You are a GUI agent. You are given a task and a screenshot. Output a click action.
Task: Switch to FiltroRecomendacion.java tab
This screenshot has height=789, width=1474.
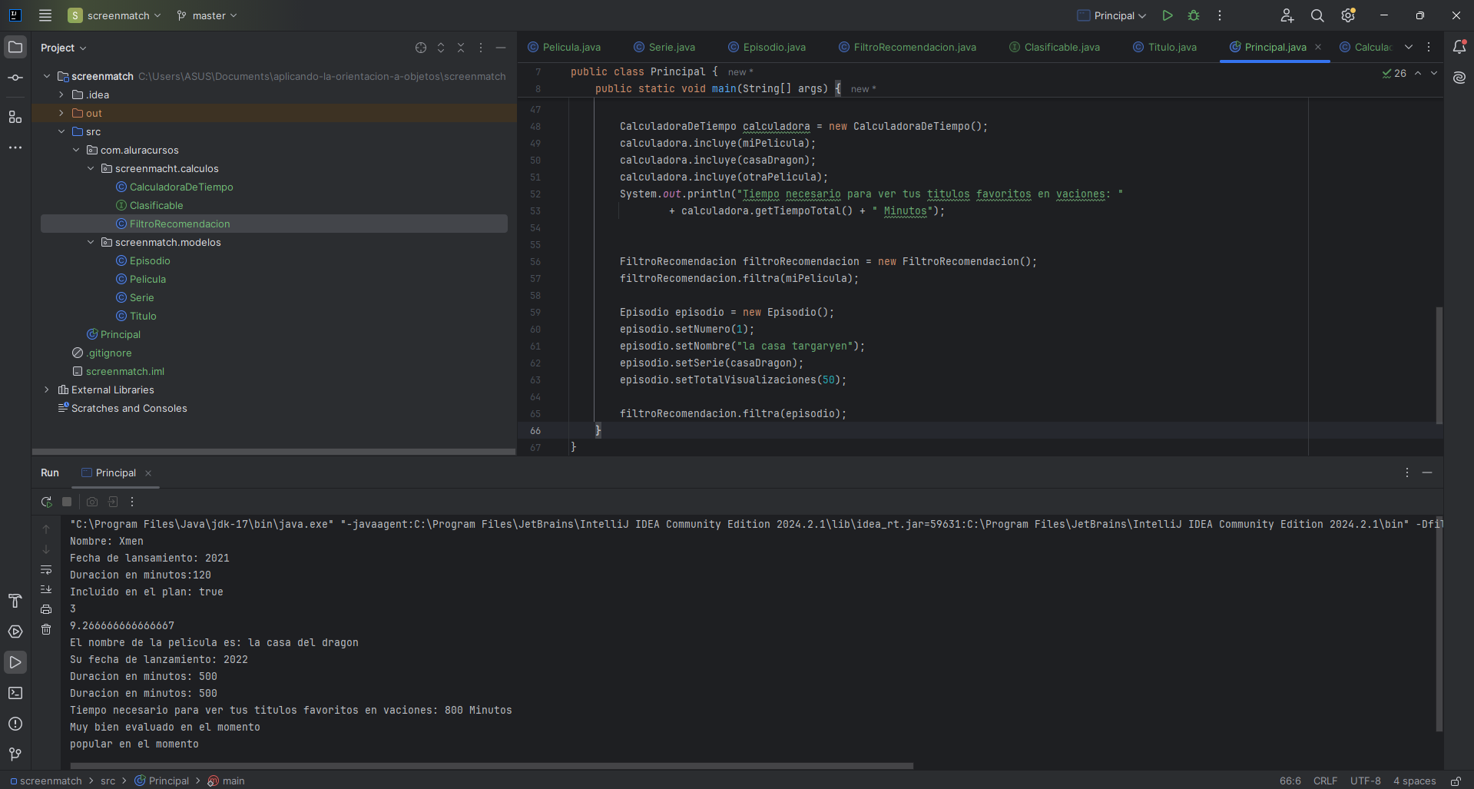[907, 47]
